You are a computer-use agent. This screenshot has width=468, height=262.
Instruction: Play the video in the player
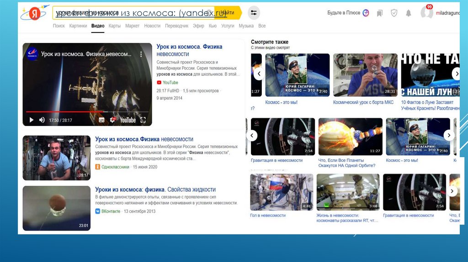tap(32, 120)
